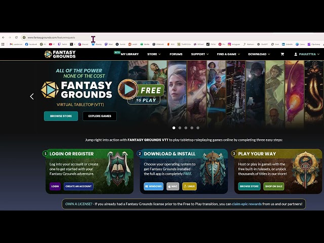This screenshot has height=243, width=324.
Task: Select the first carousel dot
Action: 174,128
